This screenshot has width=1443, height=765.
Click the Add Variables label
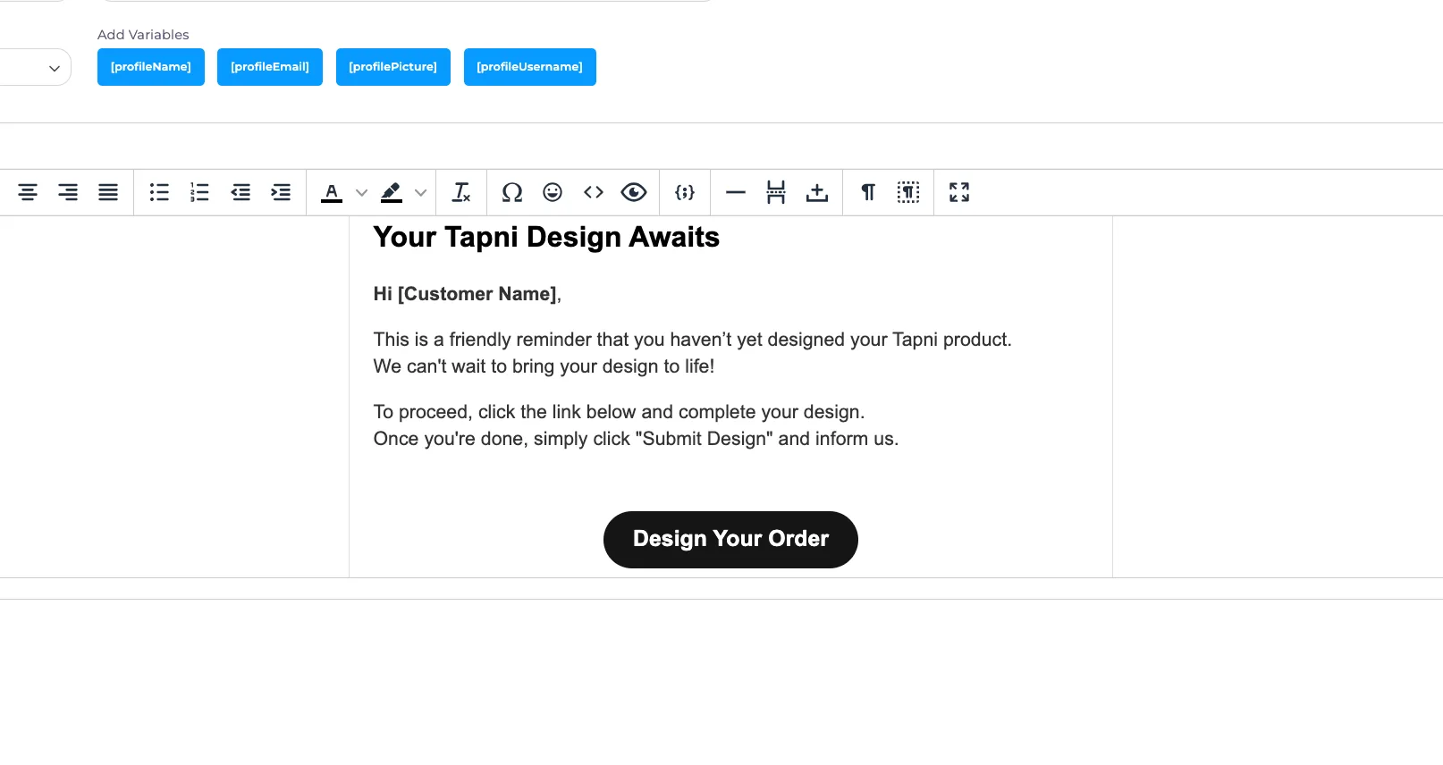coord(143,35)
